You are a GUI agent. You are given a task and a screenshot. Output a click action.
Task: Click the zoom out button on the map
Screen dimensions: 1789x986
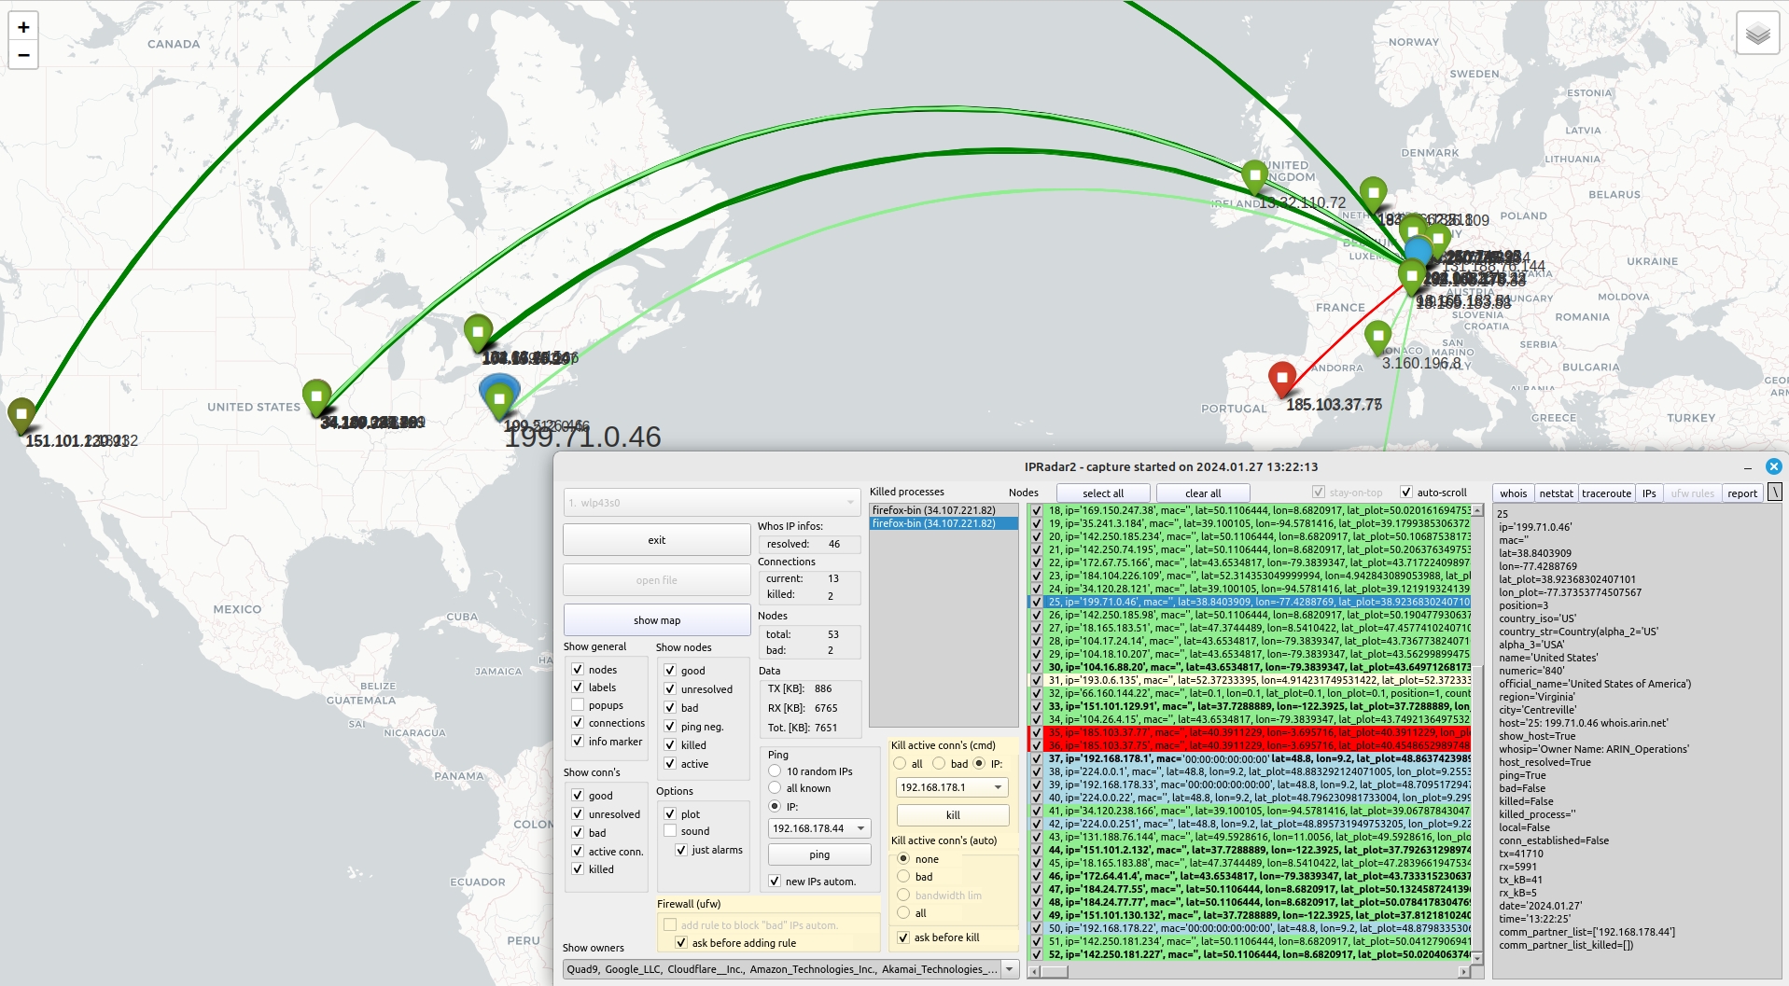(22, 55)
